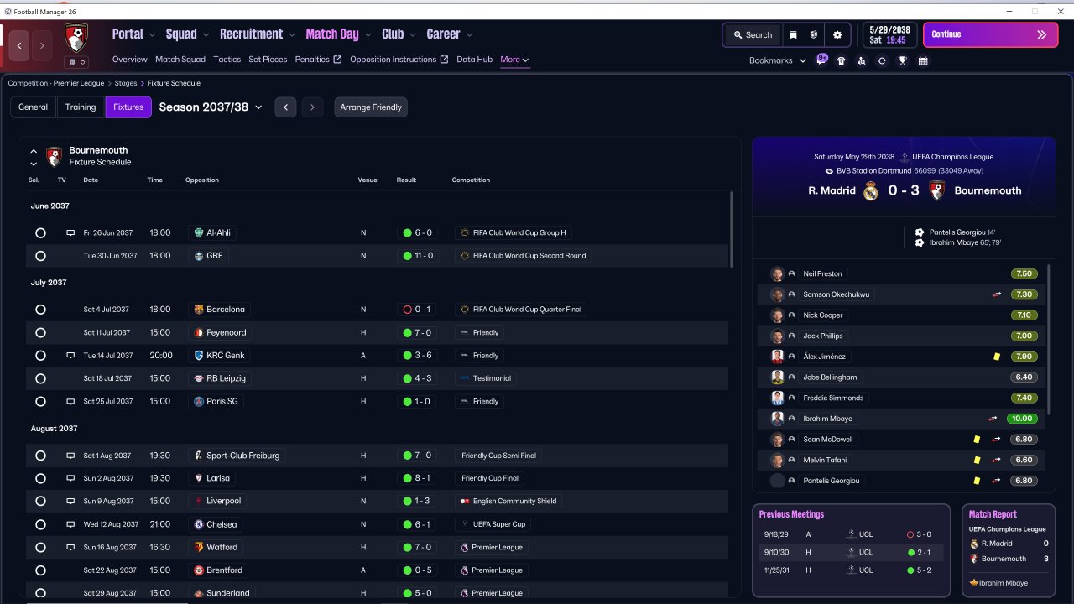Click the Feyenoord club badge icon
The image size is (1074, 604).
[x=198, y=333]
